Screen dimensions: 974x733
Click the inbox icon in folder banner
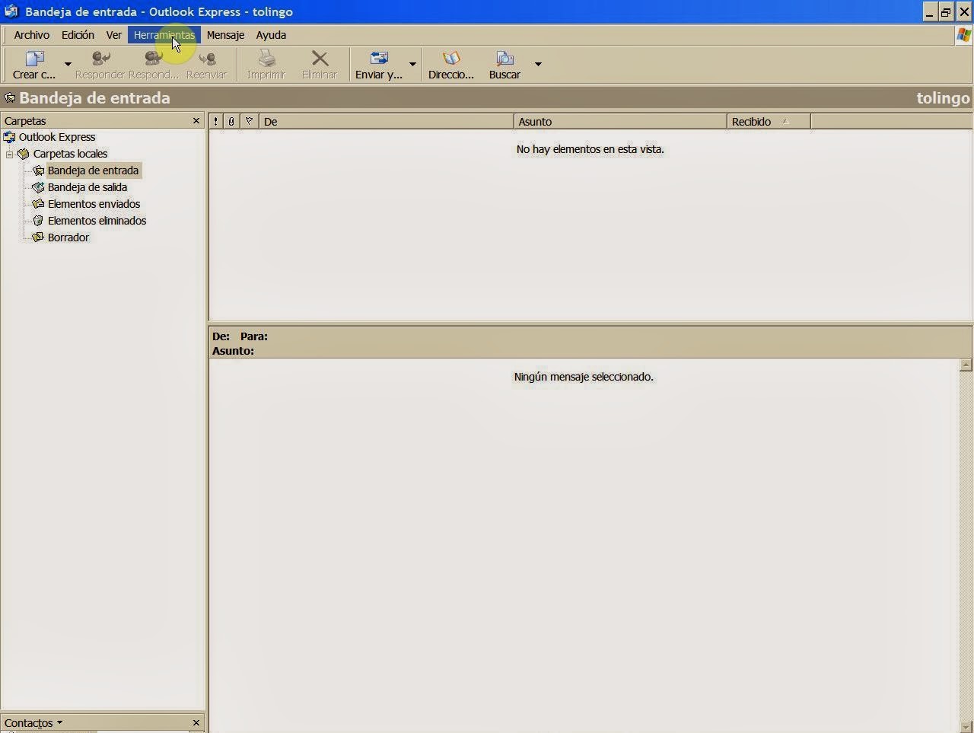pos(10,98)
